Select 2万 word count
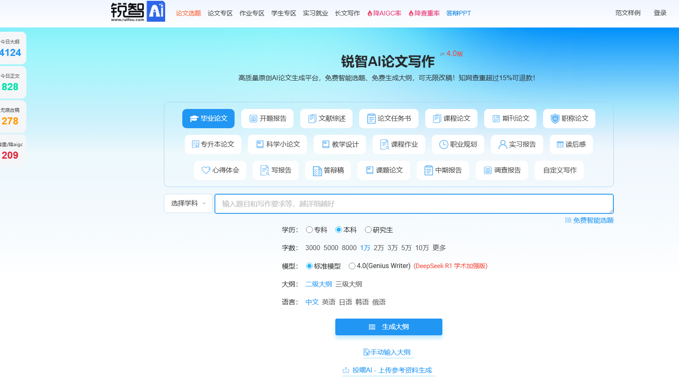 click(x=379, y=248)
